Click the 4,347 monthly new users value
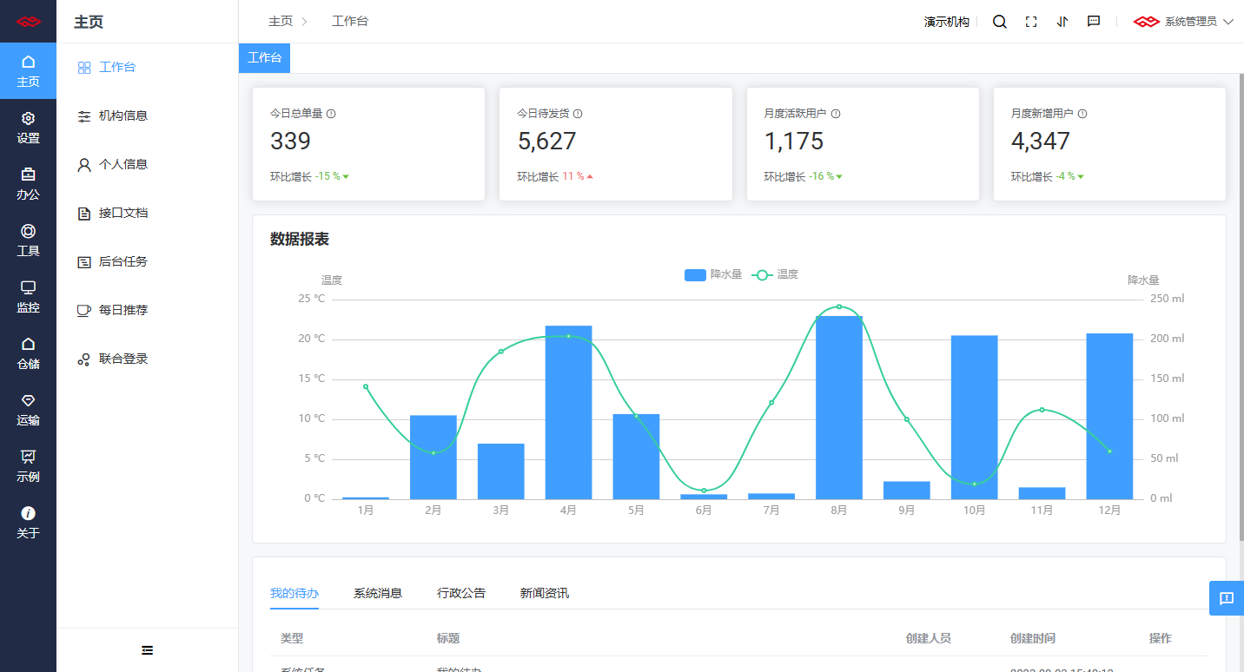The width and height of the screenshot is (1244, 672). tap(1041, 142)
